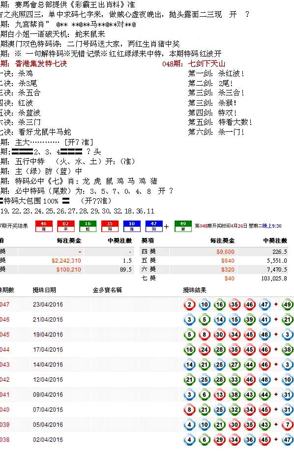Open draw number 038 link
The image size is (294, 451).
tap(4, 440)
